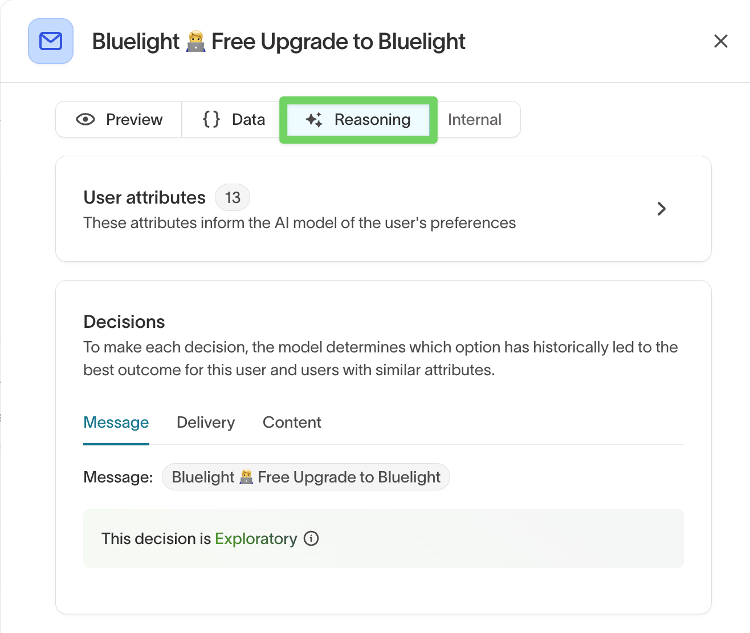Image resolution: width=750 pixels, height=633 pixels.
Task: Click the 13 attributes count badge
Action: (233, 197)
